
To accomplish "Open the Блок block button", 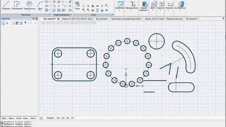I will pyautogui.click(x=153, y=6).
